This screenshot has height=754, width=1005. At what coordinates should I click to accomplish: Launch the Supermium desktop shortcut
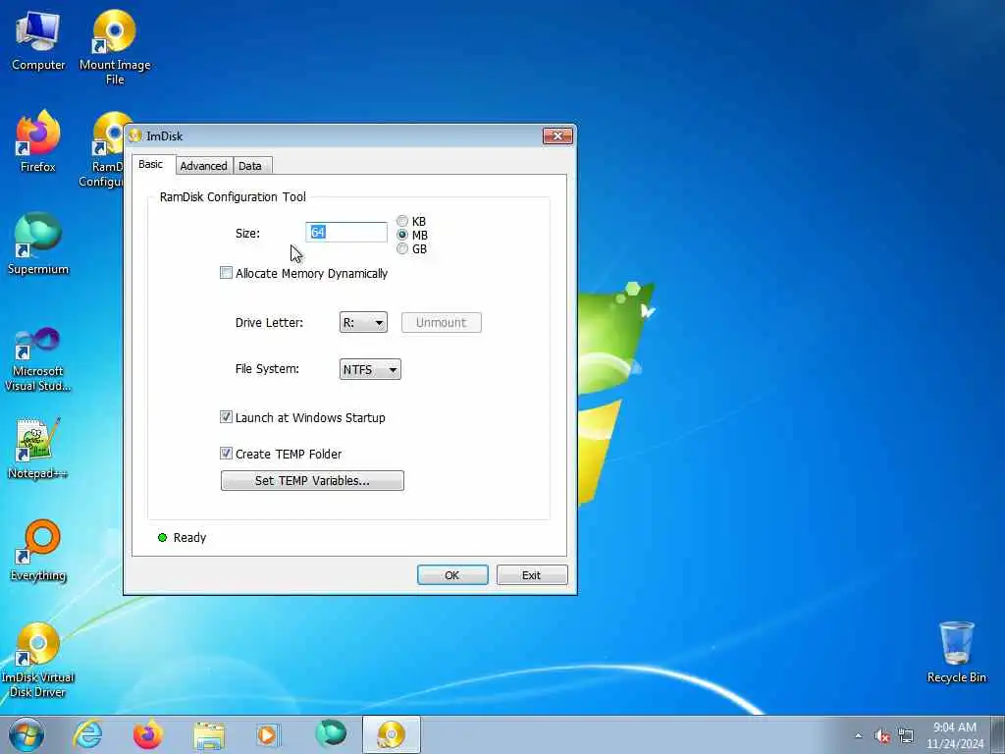pyautogui.click(x=38, y=243)
